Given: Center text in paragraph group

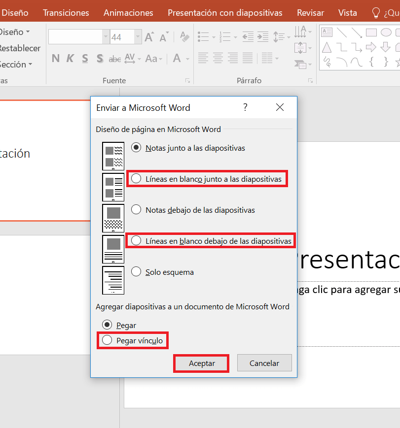Looking at the screenshot, I should [218, 58].
